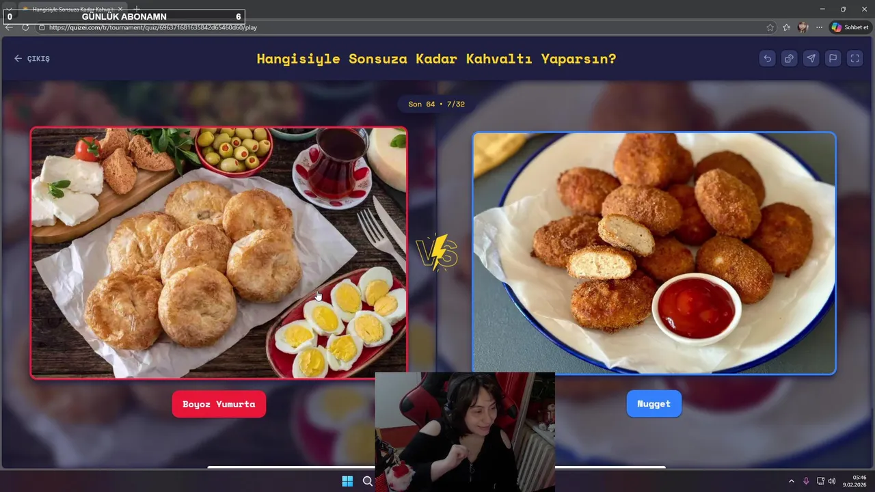Viewport: 875px width, 492px height.
Task: Open the Sohbet et Copilot button
Action: click(x=850, y=27)
